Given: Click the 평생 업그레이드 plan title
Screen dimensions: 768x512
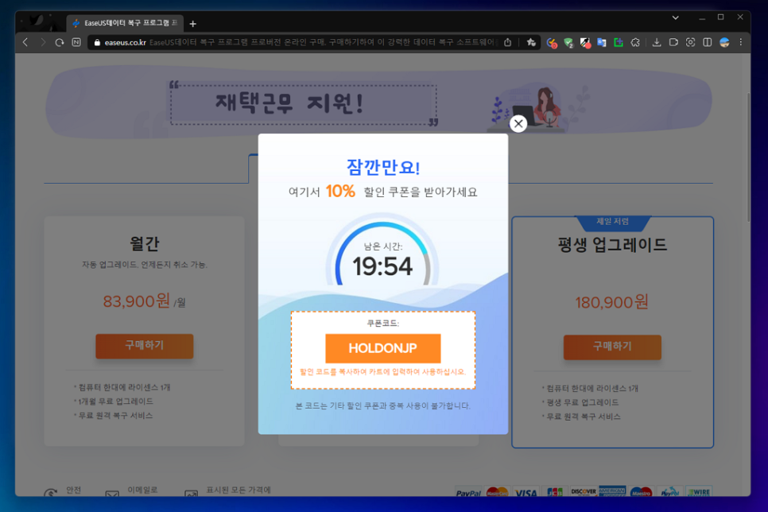Looking at the screenshot, I should [x=612, y=245].
